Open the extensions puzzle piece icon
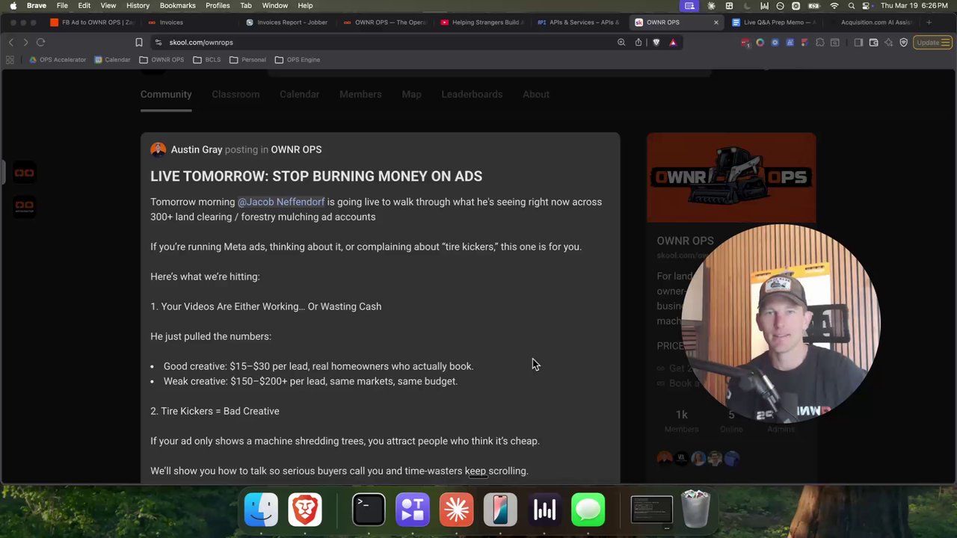This screenshot has height=538, width=957. pos(819,43)
